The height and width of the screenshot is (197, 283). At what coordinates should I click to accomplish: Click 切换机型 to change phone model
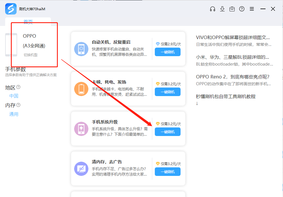coord(31,55)
